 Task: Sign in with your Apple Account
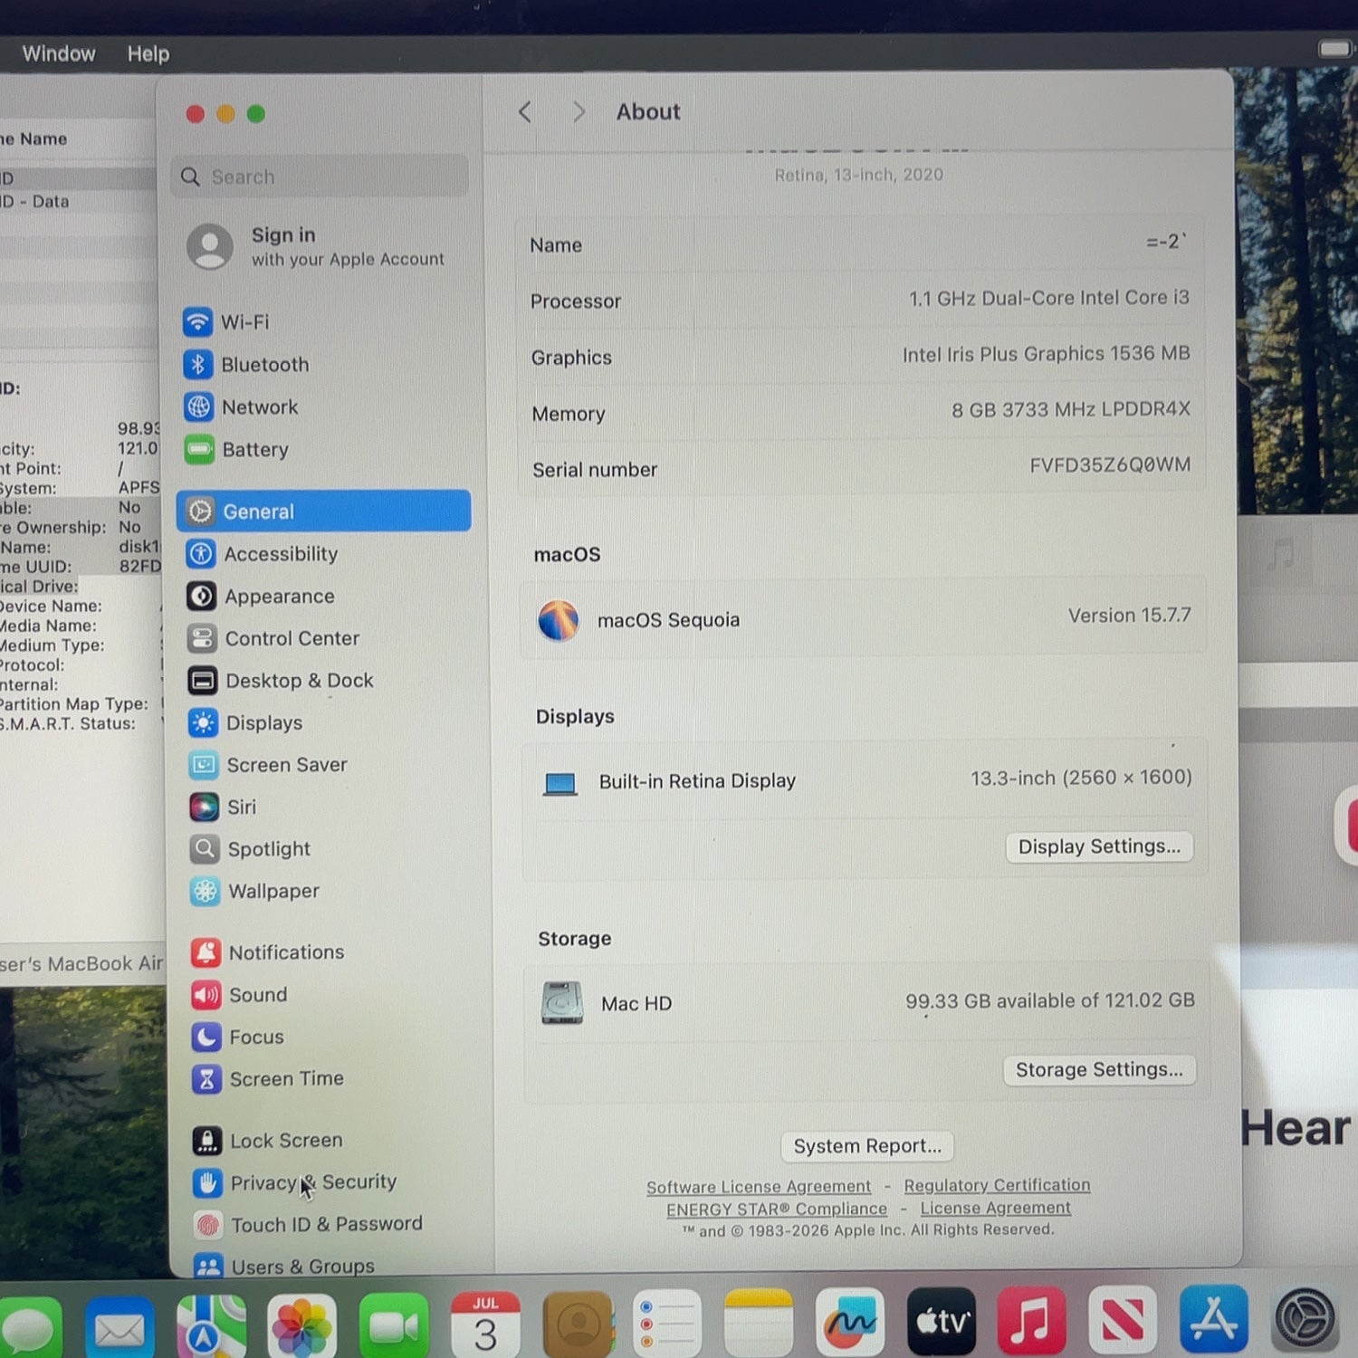coord(317,246)
